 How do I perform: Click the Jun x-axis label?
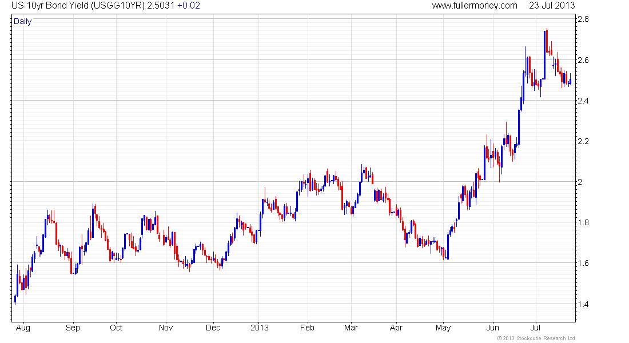[x=492, y=328]
